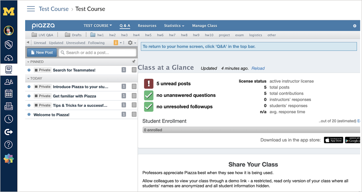The image size is (362, 192).
Task: Filter by hw10 folder
Action: (x=209, y=35)
